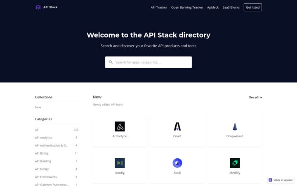Click the Dropwizard card label
297x186 pixels.
pos(235,136)
